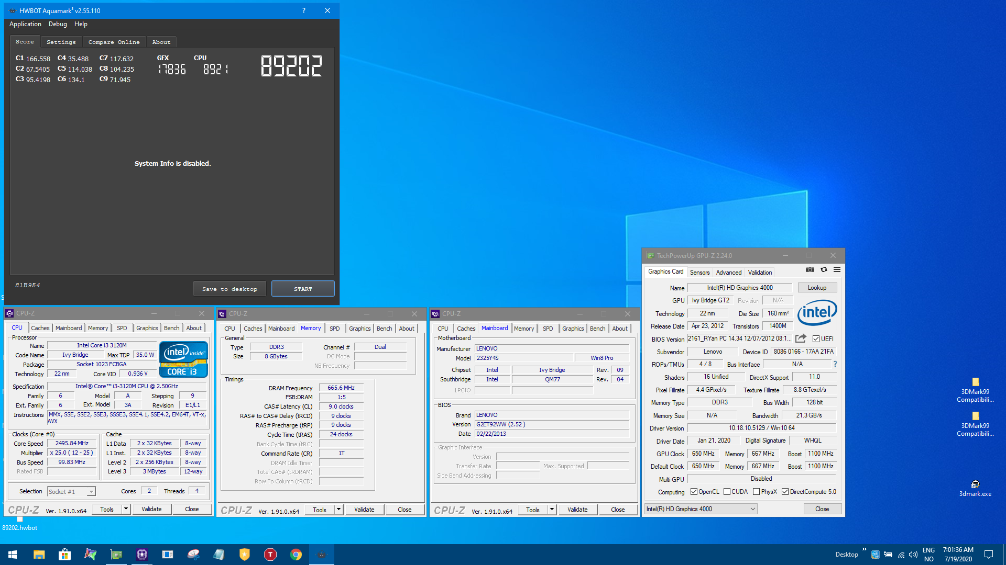Click the Win8 Pro model field in CPU-Z Mainboard
The height and width of the screenshot is (565, 1006).
[602, 358]
